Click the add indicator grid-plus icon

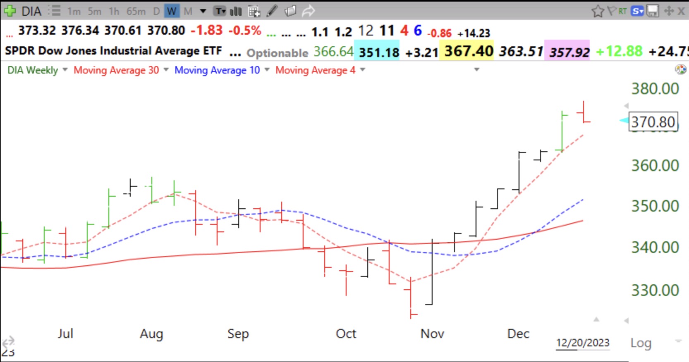(254, 11)
